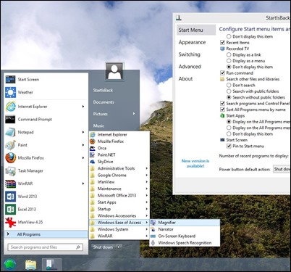291x272 pixels.
Task: Select Search with public folders option
Action: [x=229, y=91]
